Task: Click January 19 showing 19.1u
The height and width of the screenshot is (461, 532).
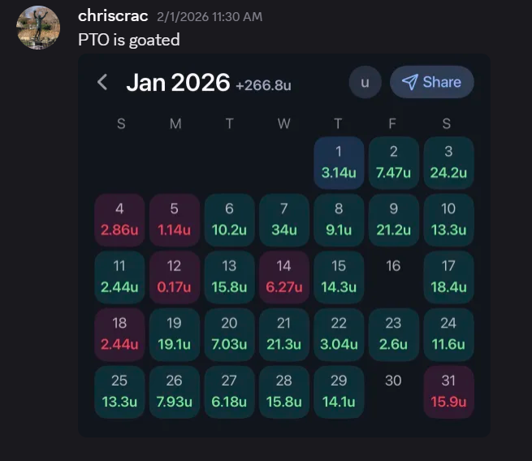Action: coord(175,334)
